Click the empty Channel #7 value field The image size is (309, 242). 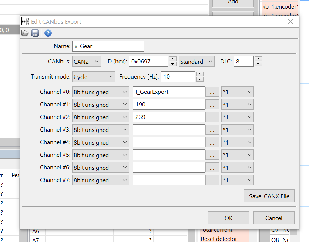pyautogui.click(x=168, y=180)
